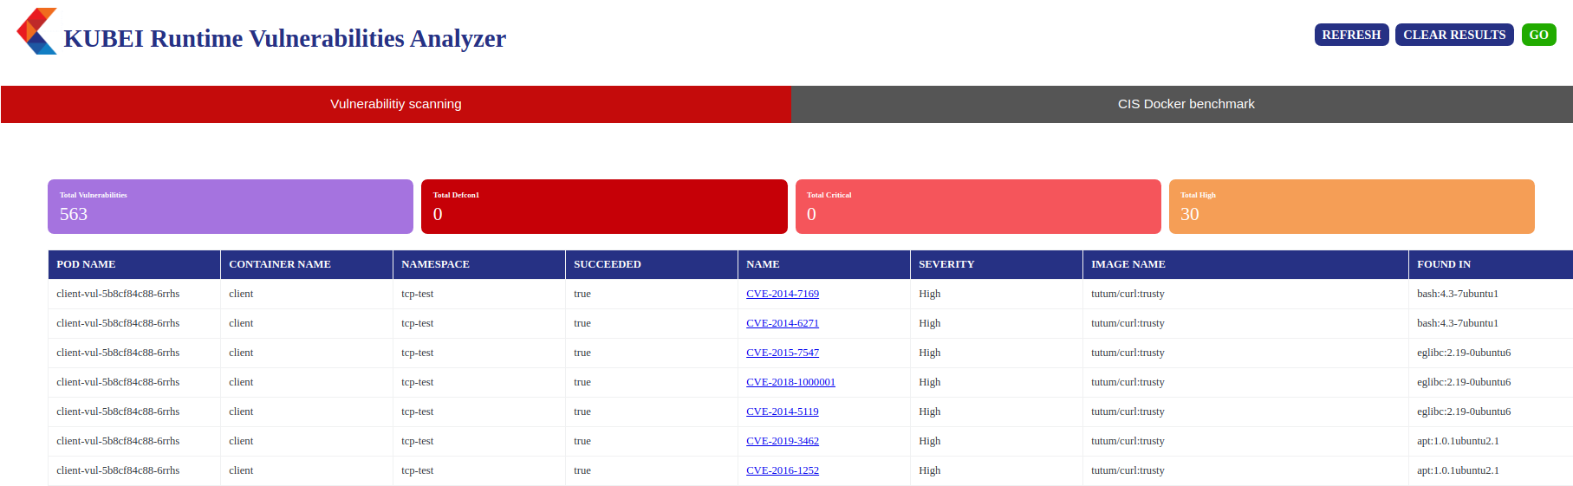The image size is (1573, 486).
Task: Start a scan with the GO button
Action: click(x=1538, y=35)
